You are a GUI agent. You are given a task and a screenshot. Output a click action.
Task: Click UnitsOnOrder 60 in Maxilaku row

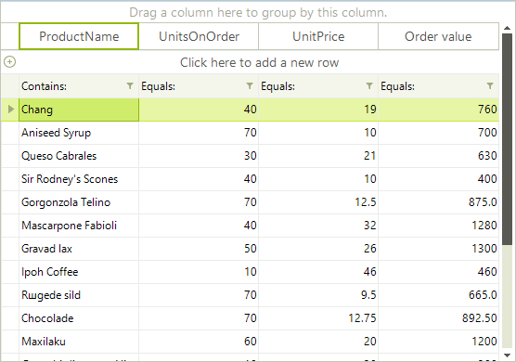199,342
